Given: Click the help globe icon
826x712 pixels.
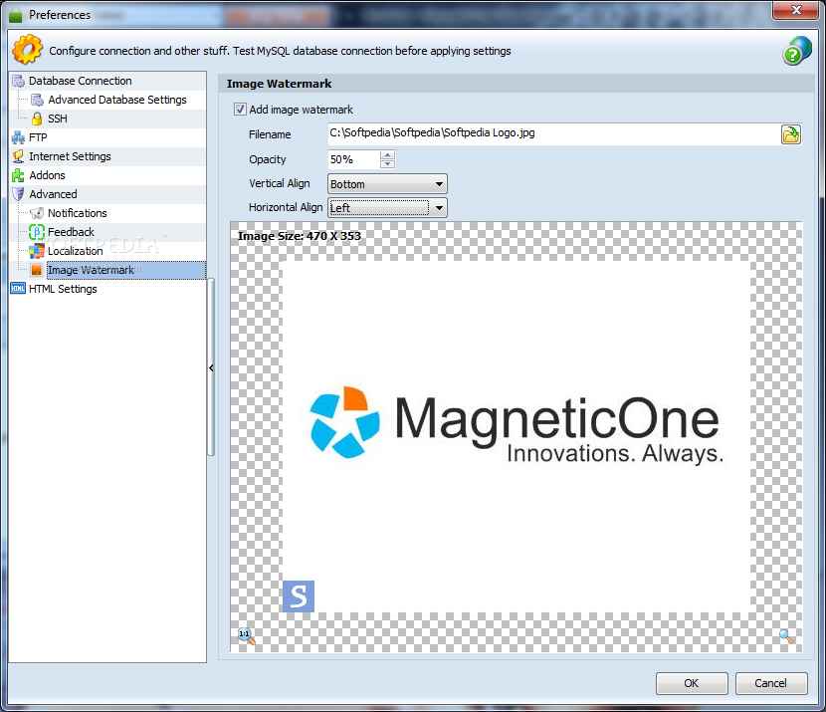Looking at the screenshot, I should coord(796,51).
